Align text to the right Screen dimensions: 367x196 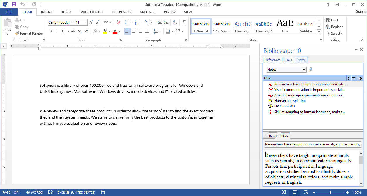[140, 31]
